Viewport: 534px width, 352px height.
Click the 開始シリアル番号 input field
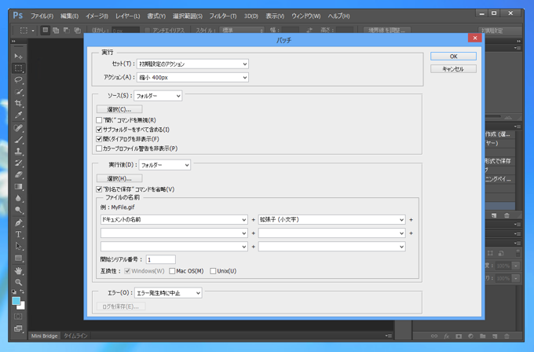161,259
